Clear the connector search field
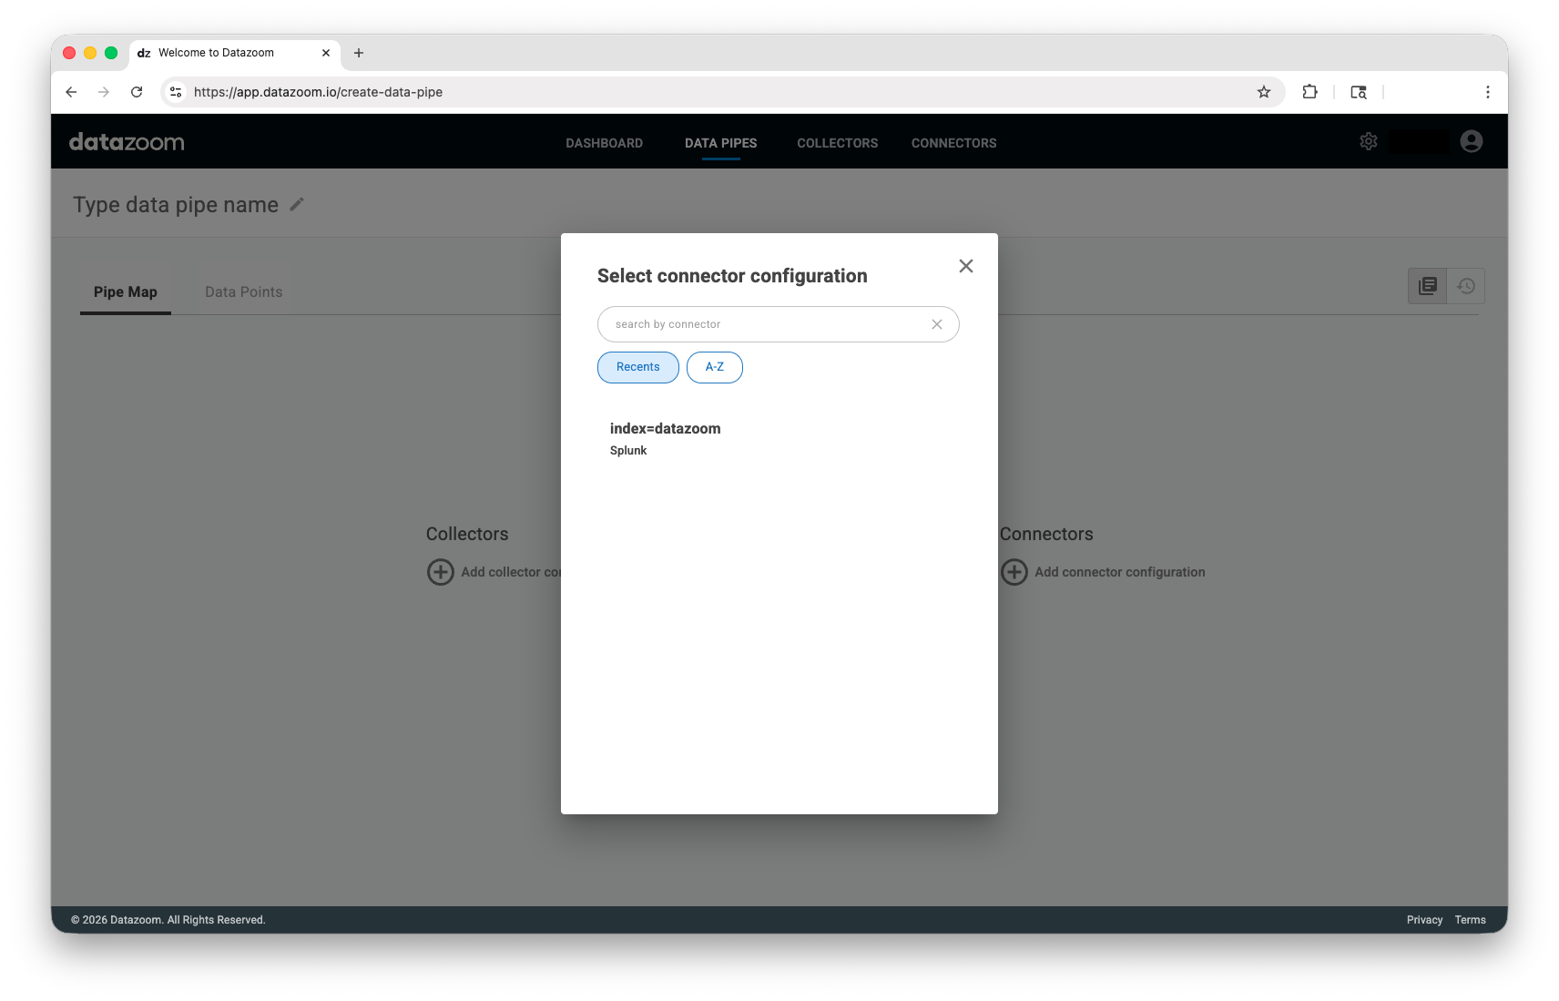 coord(936,324)
